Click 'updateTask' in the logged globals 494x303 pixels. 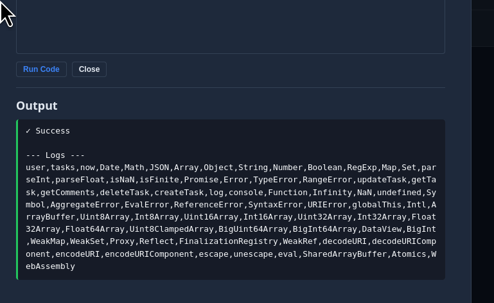tap(382, 180)
